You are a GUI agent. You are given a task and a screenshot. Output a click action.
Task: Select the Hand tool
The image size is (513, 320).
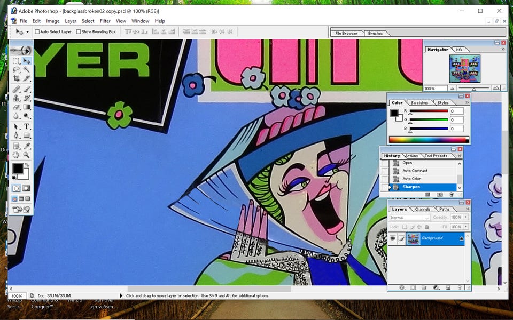click(16, 155)
